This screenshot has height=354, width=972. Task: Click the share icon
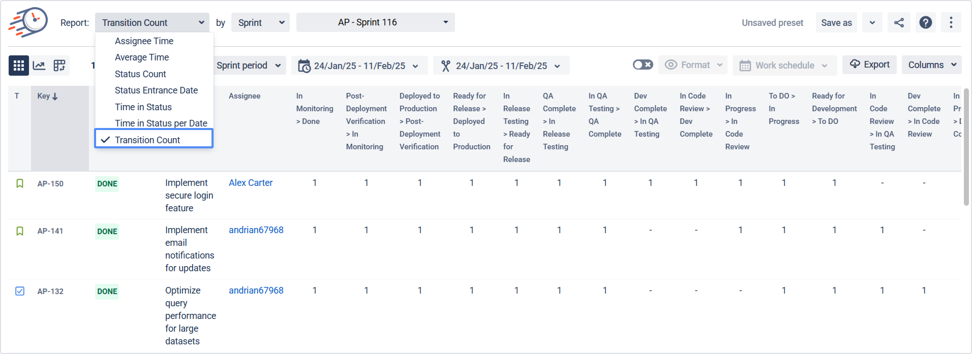tap(899, 23)
